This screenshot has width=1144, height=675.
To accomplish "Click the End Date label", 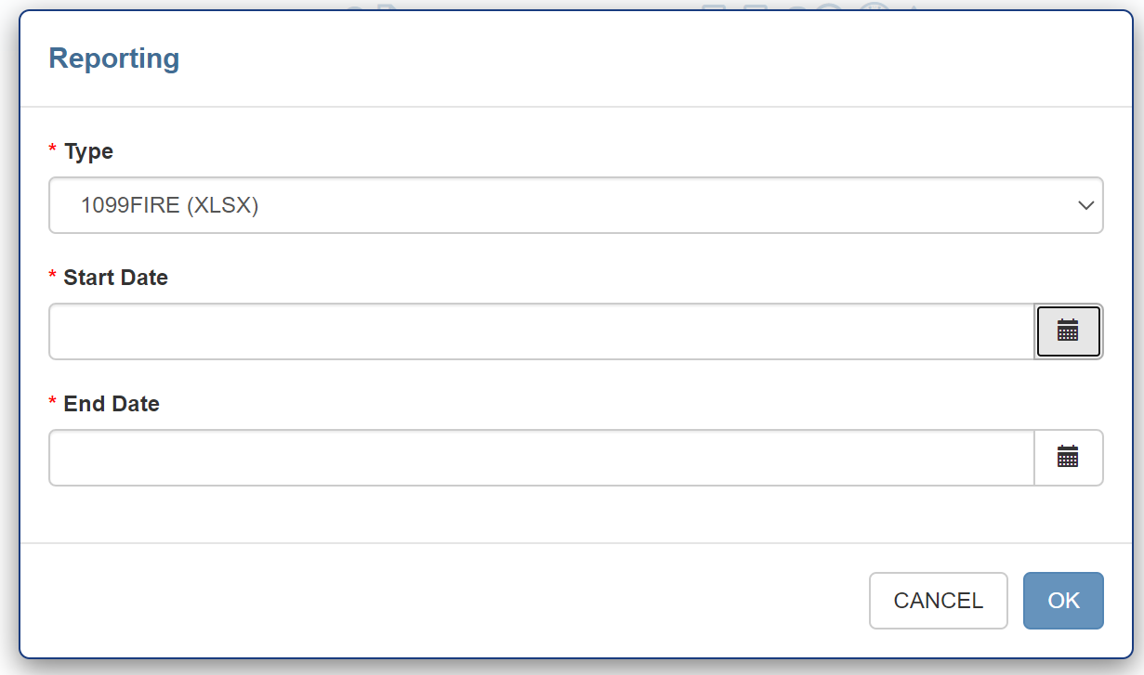I will (112, 404).
